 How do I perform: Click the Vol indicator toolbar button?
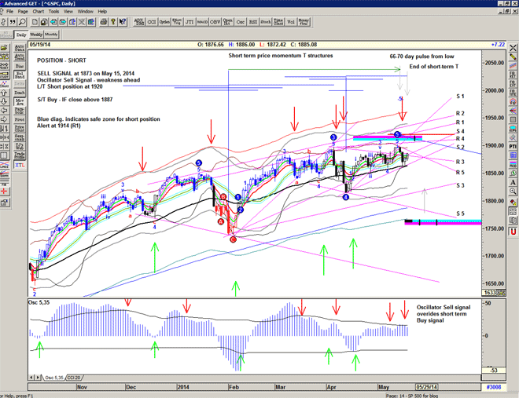[x=290, y=24]
